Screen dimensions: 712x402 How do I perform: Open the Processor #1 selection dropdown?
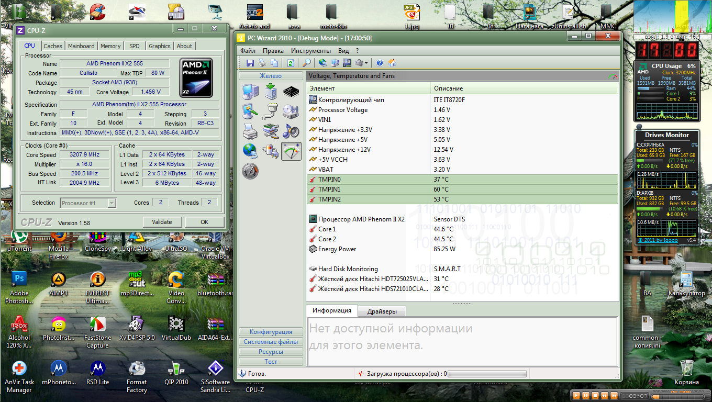click(x=88, y=203)
